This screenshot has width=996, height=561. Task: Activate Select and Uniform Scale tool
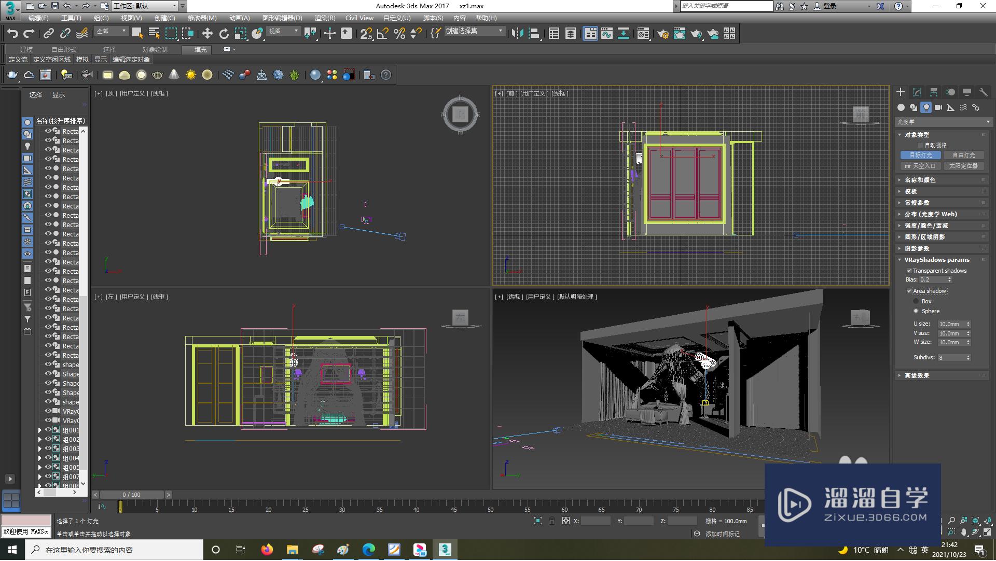[x=241, y=34]
